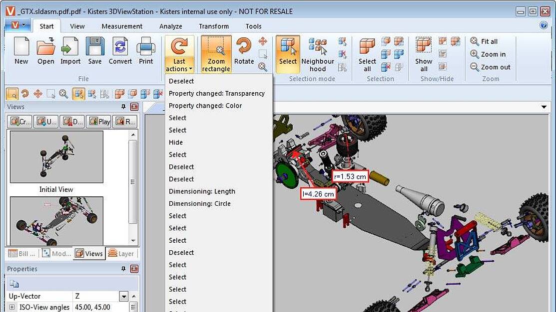
Task: Select the Rotate tool in the ribbon
Action: click(x=244, y=48)
